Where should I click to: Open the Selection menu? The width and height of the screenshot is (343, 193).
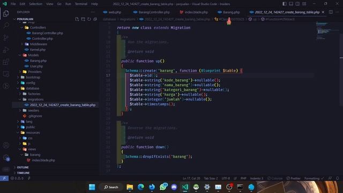(x=36, y=4)
